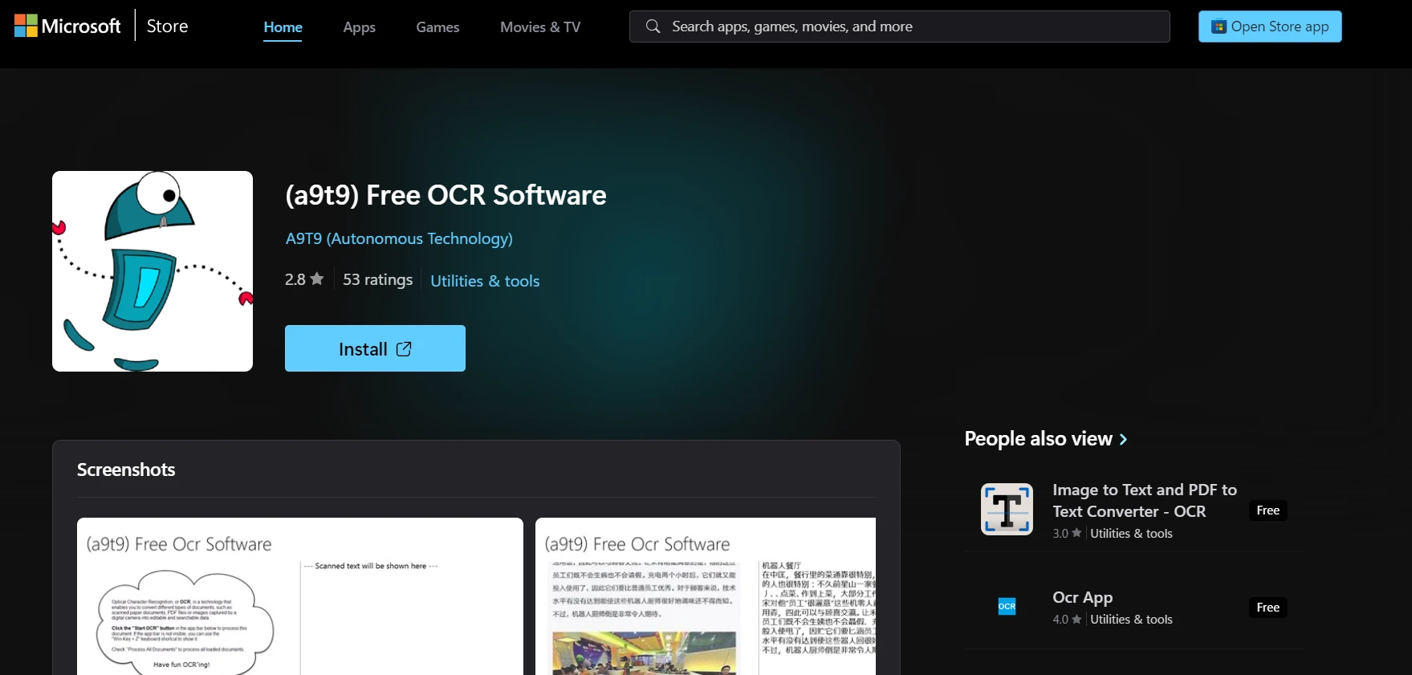Go to the Apps tab

click(359, 27)
